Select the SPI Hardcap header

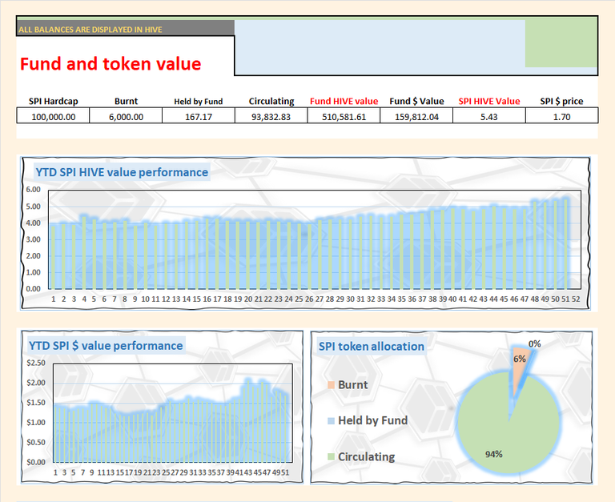(x=54, y=101)
